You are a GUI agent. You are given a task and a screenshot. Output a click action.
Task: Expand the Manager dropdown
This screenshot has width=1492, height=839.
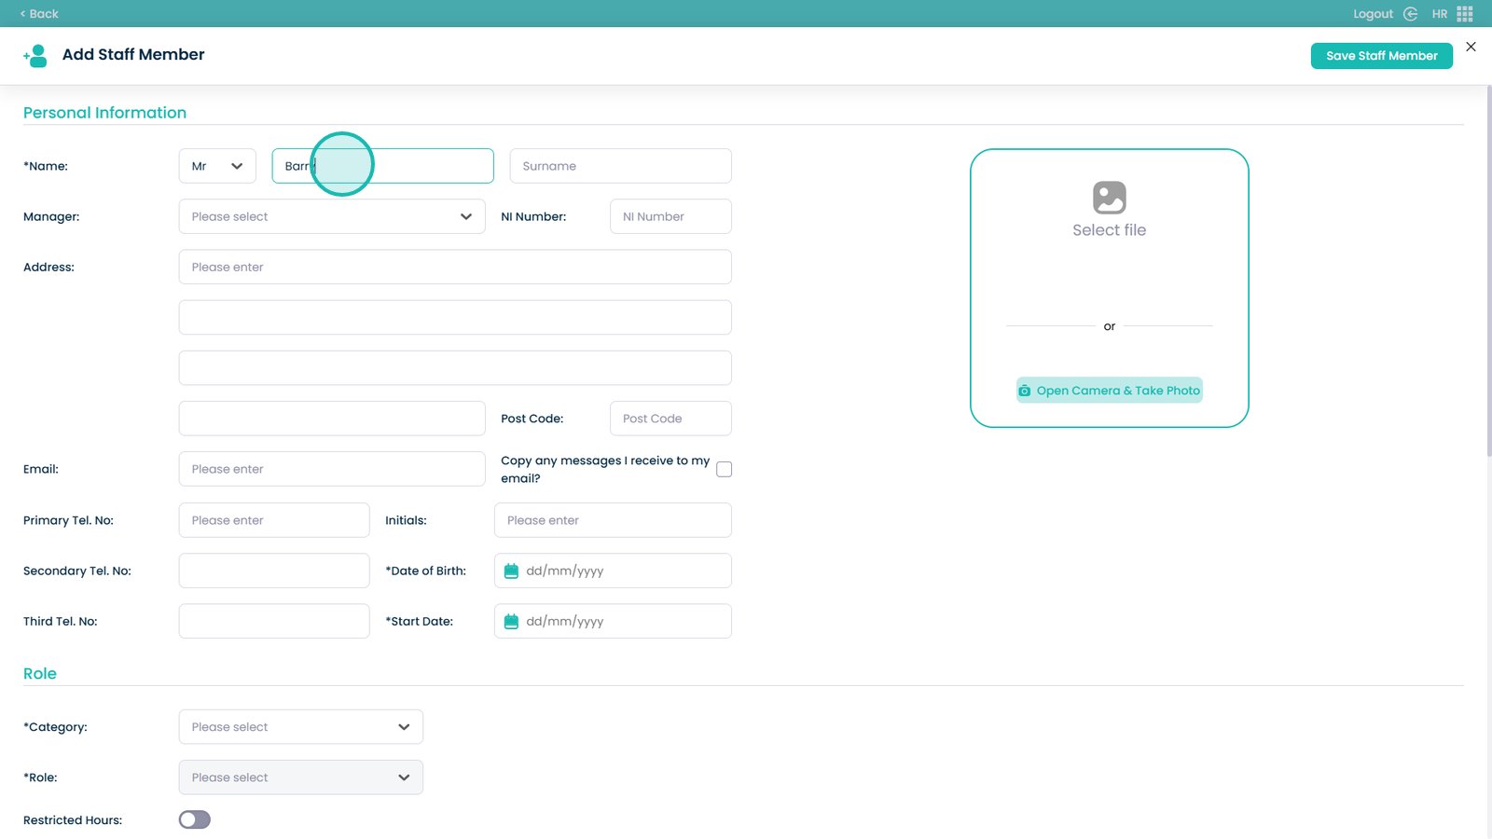coord(331,216)
